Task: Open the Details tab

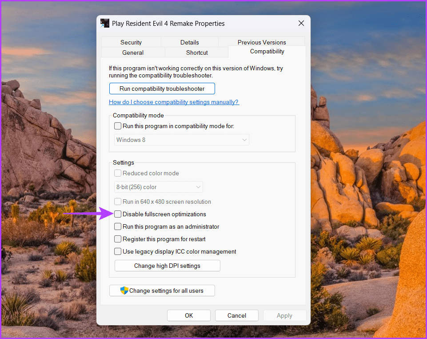Action: tap(190, 42)
